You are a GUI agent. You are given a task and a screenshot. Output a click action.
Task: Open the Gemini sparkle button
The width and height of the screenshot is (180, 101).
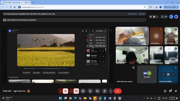pyautogui.click(x=176, y=17)
